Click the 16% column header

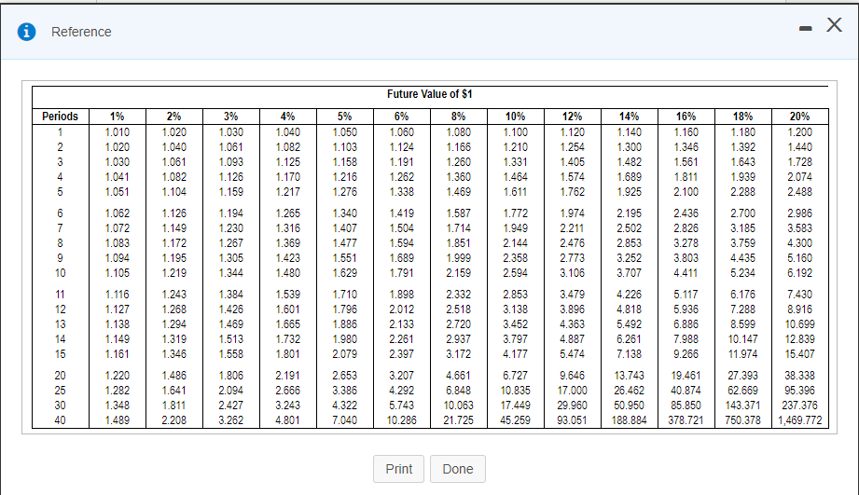686,117
